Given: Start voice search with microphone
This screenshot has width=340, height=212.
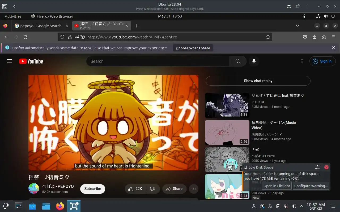Looking at the screenshot, I should coord(254,61).
